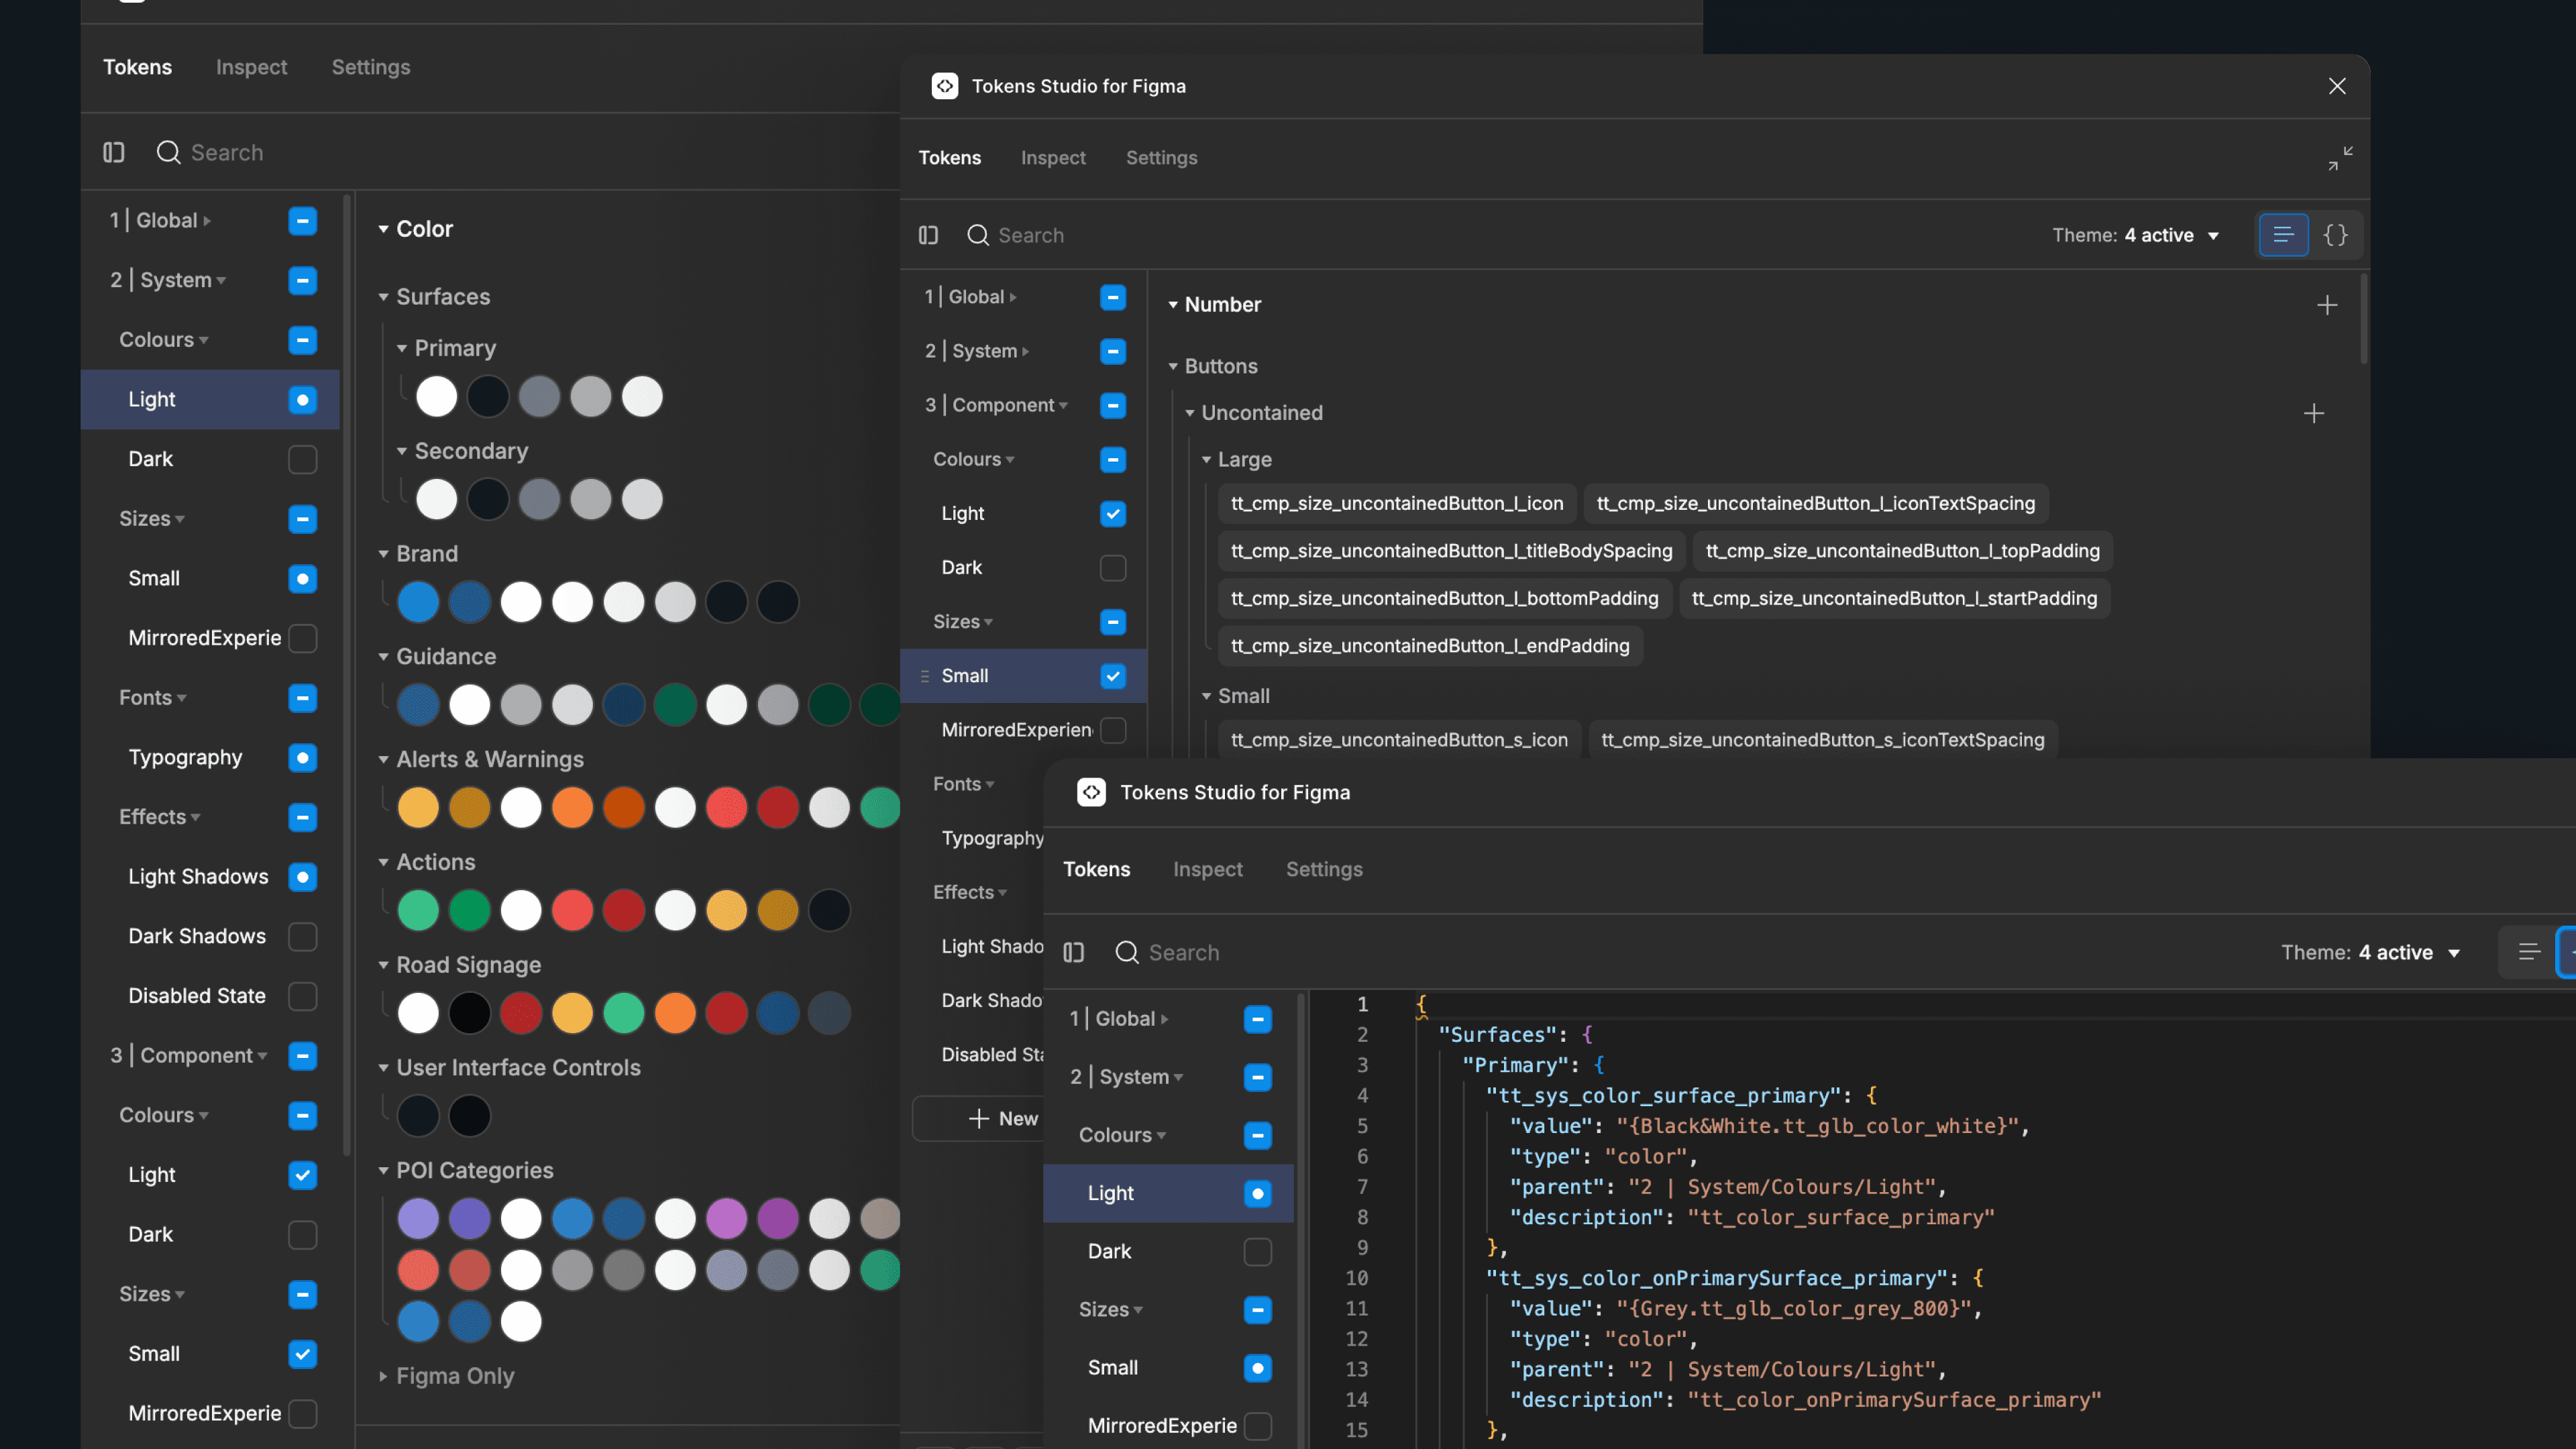Click search magnifier in front Tokens Studio window
Screen dimensions: 2576x1449
(x=1127, y=952)
